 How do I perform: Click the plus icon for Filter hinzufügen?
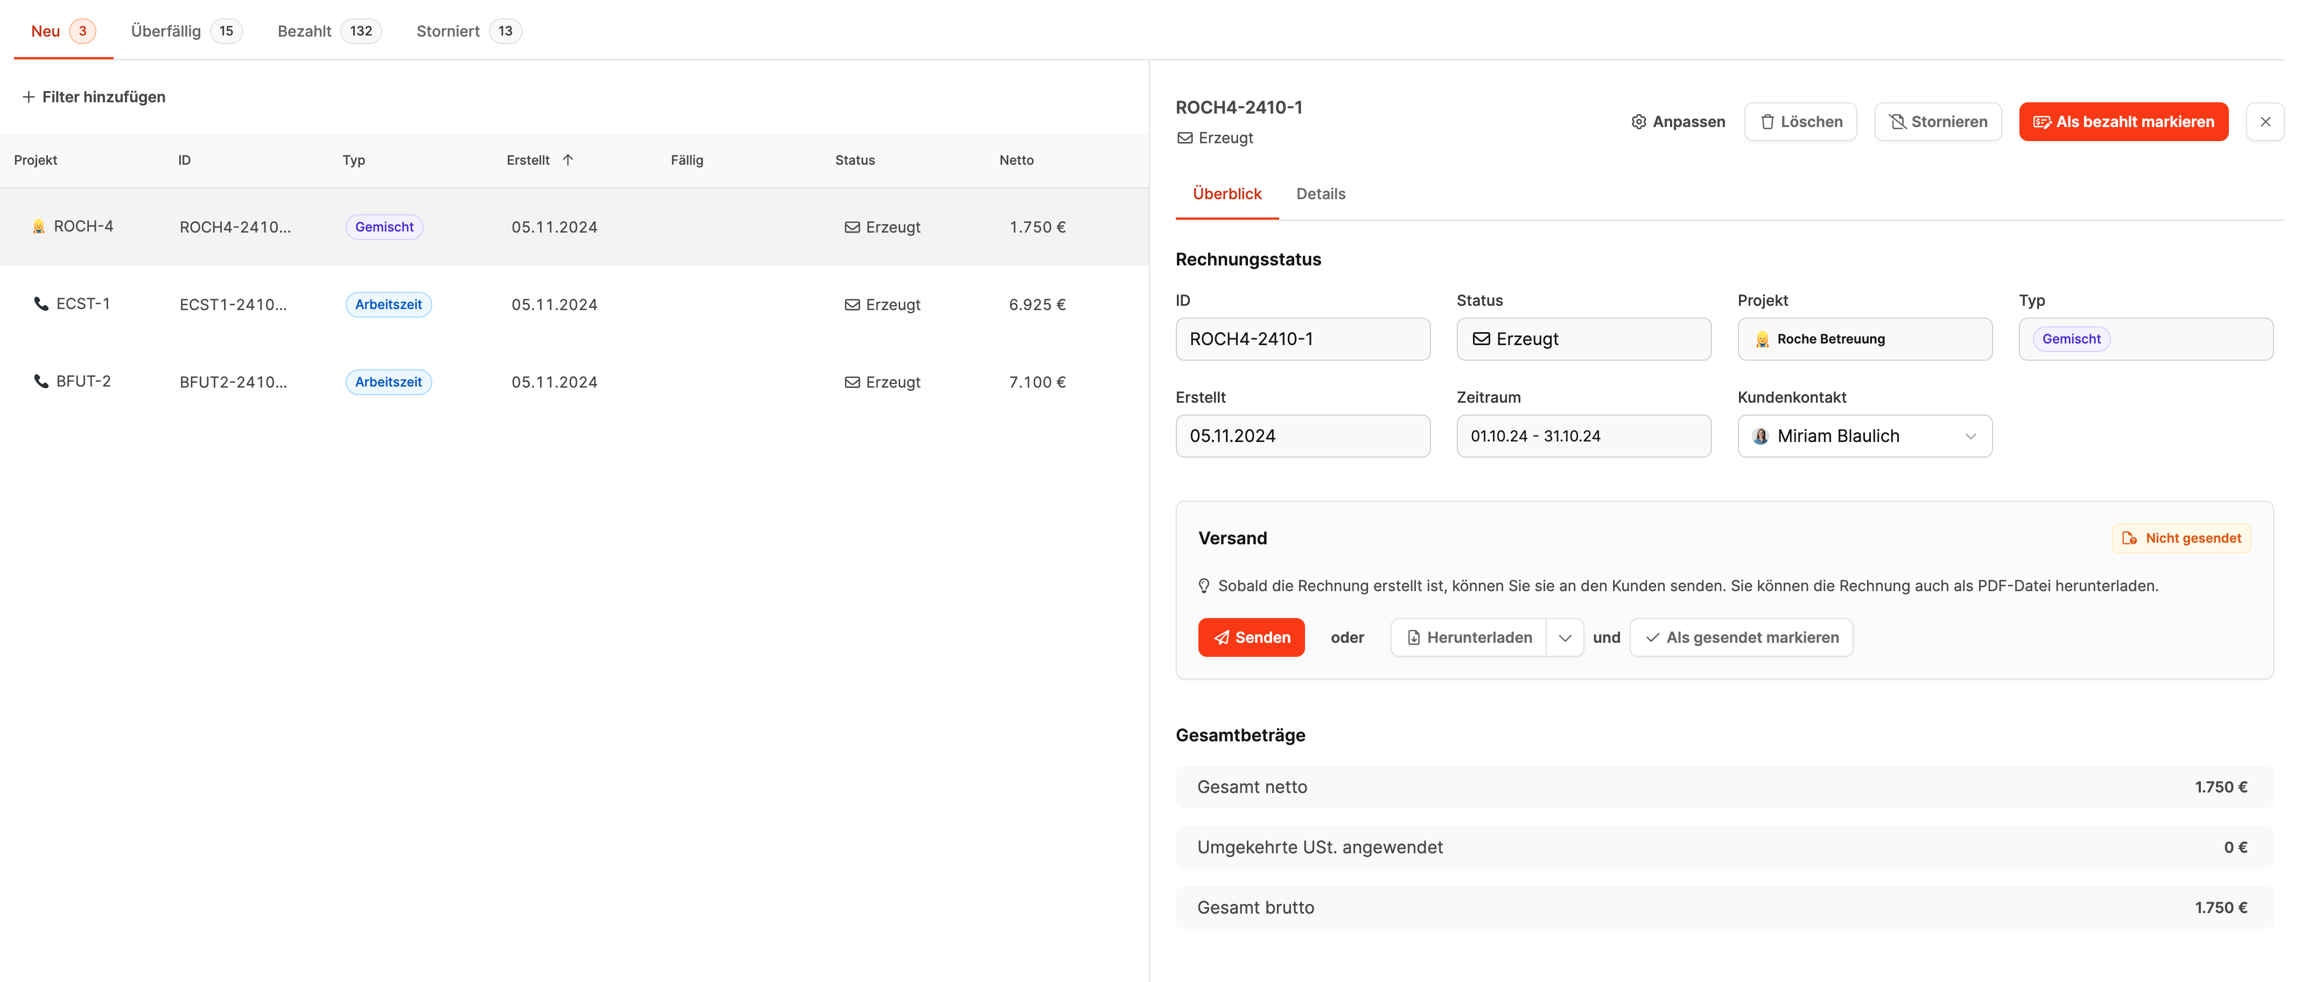pos(29,96)
